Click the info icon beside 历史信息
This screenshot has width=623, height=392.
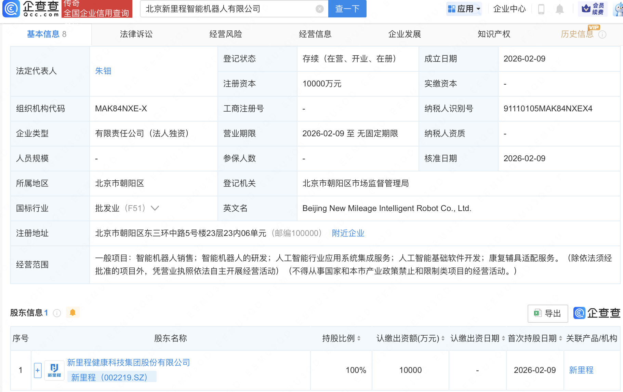602,34
